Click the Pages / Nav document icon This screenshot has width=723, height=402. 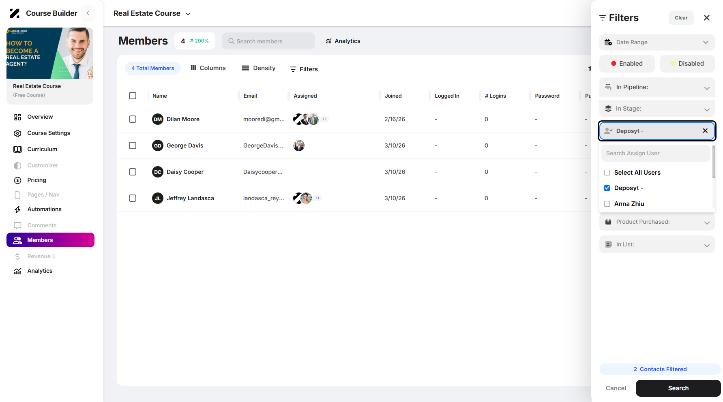click(x=17, y=195)
